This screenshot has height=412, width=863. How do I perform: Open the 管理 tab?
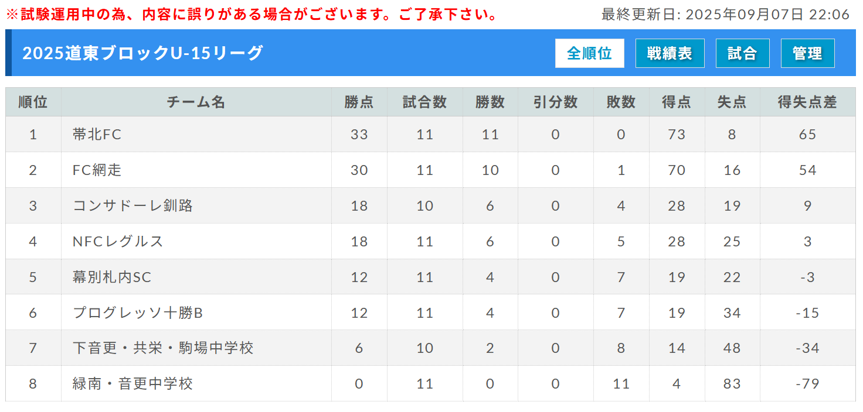click(807, 53)
